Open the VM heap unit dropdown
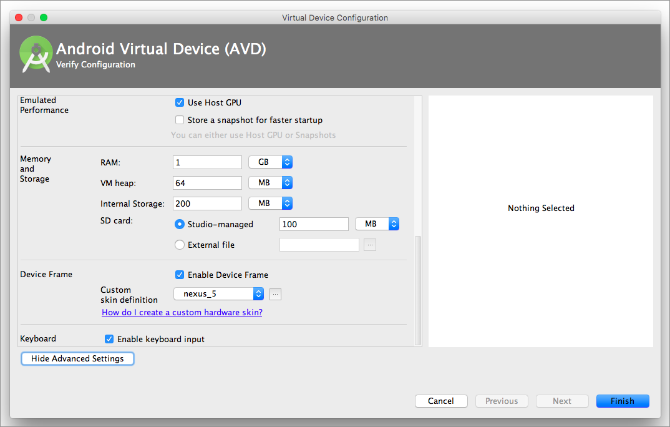Screen dimensions: 670x427 [270, 183]
